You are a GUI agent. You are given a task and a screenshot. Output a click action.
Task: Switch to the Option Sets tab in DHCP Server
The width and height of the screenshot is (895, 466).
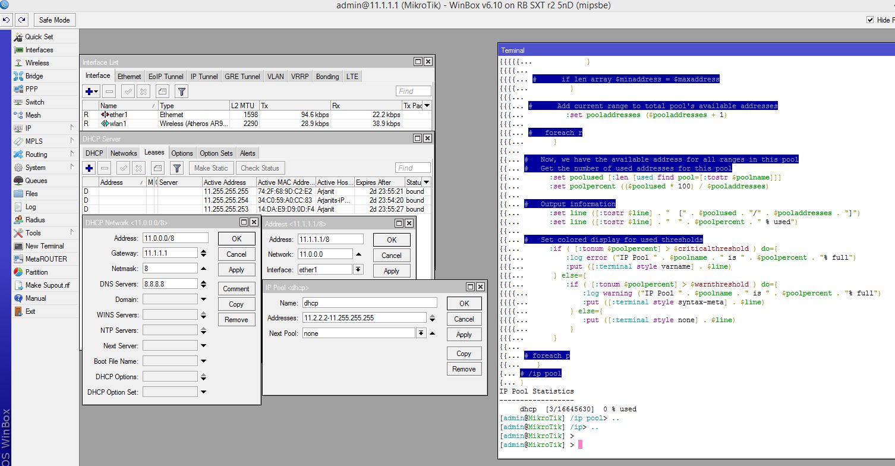coord(216,153)
